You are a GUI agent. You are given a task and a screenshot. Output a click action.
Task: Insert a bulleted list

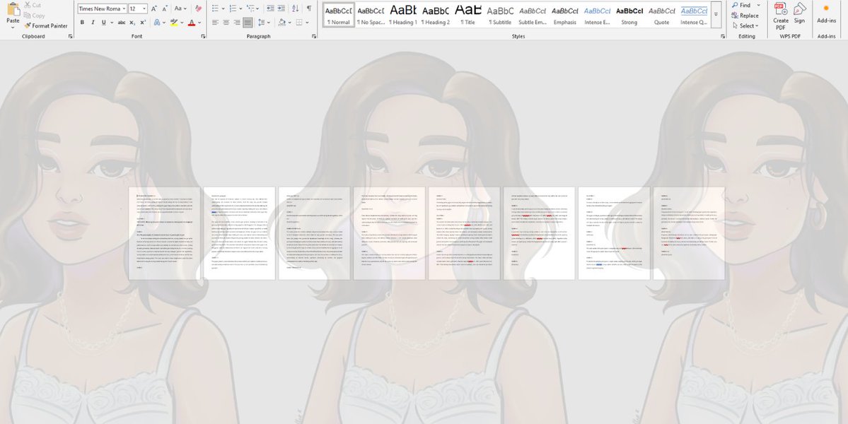tap(215, 8)
